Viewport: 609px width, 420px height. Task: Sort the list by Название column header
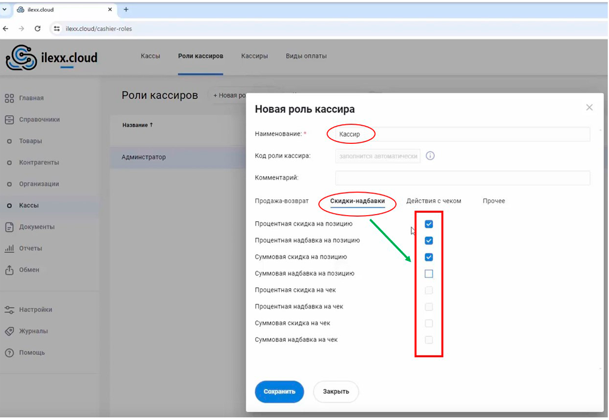point(137,125)
